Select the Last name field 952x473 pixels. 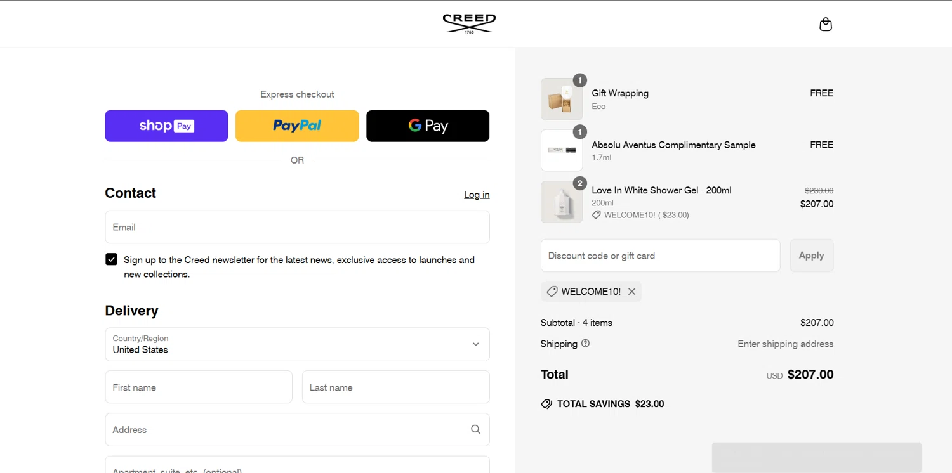pos(395,387)
